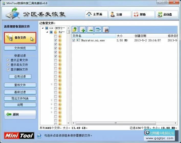The height and width of the screenshot is (143, 181).
Task: Sort by 创建日期 column header
Action: pos(150,36)
